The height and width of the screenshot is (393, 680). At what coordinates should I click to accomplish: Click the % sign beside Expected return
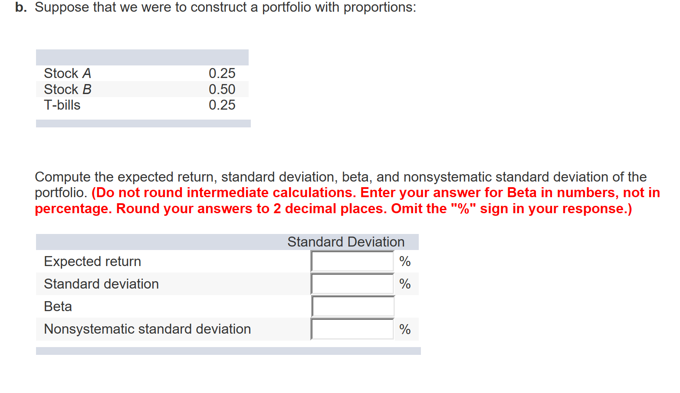point(405,261)
